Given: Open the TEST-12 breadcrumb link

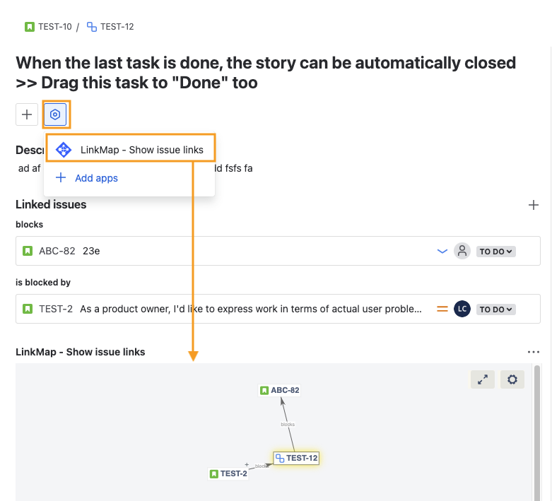Looking at the screenshot, I should pyautogui.click(x=117, y=27).
